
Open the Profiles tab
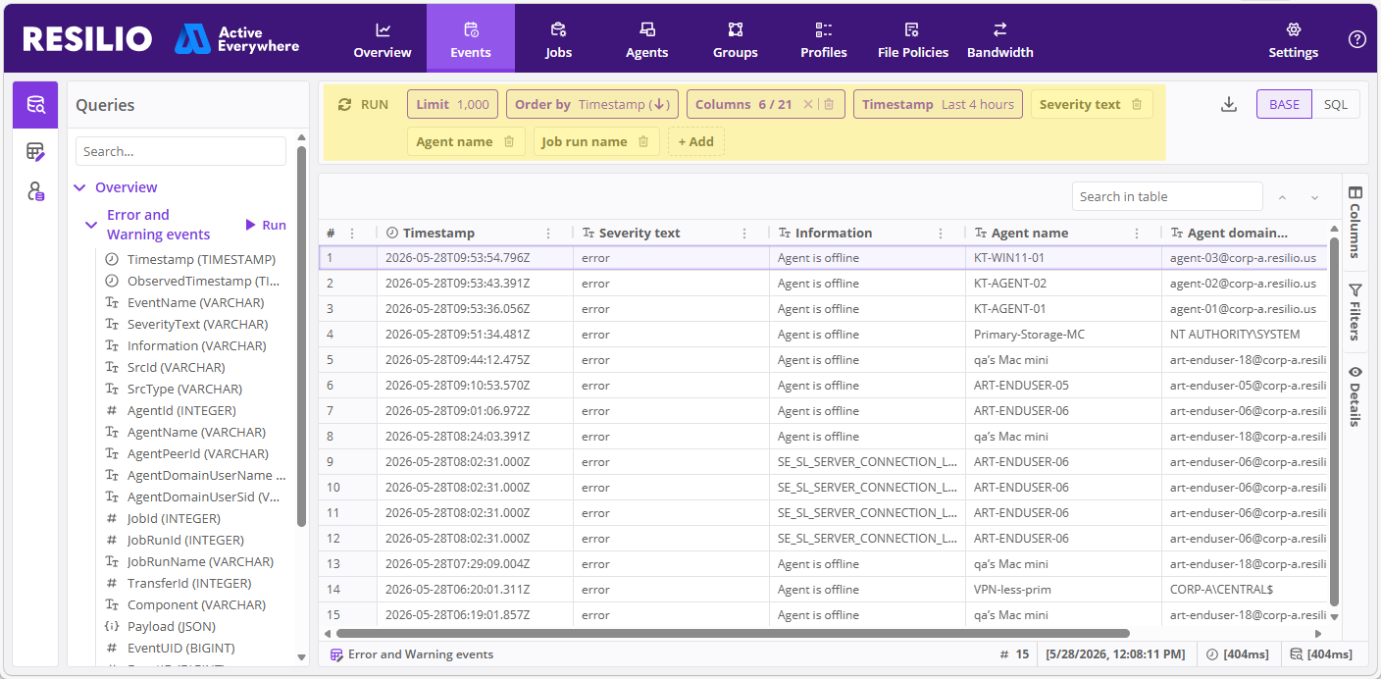tap(824, 39)
